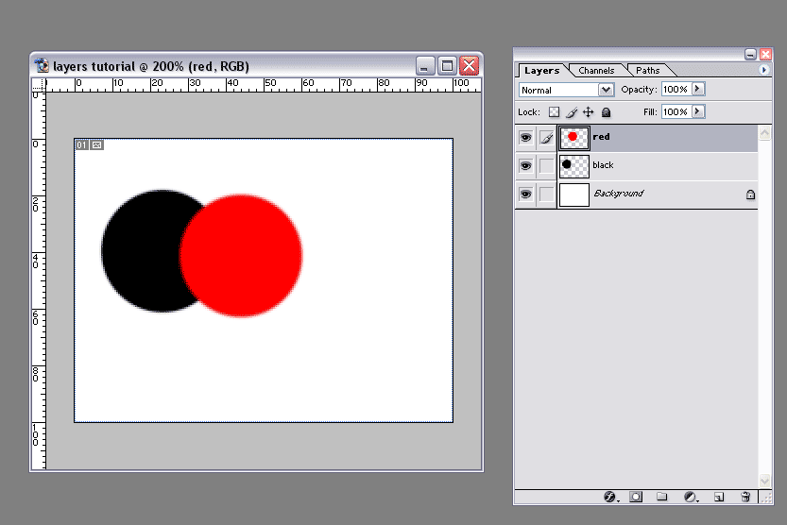Image resolution: width=787 pixels, height=525 pixels.
Task: Toggle the Lock transparent pixels checkbox
Action: [554, 112]
